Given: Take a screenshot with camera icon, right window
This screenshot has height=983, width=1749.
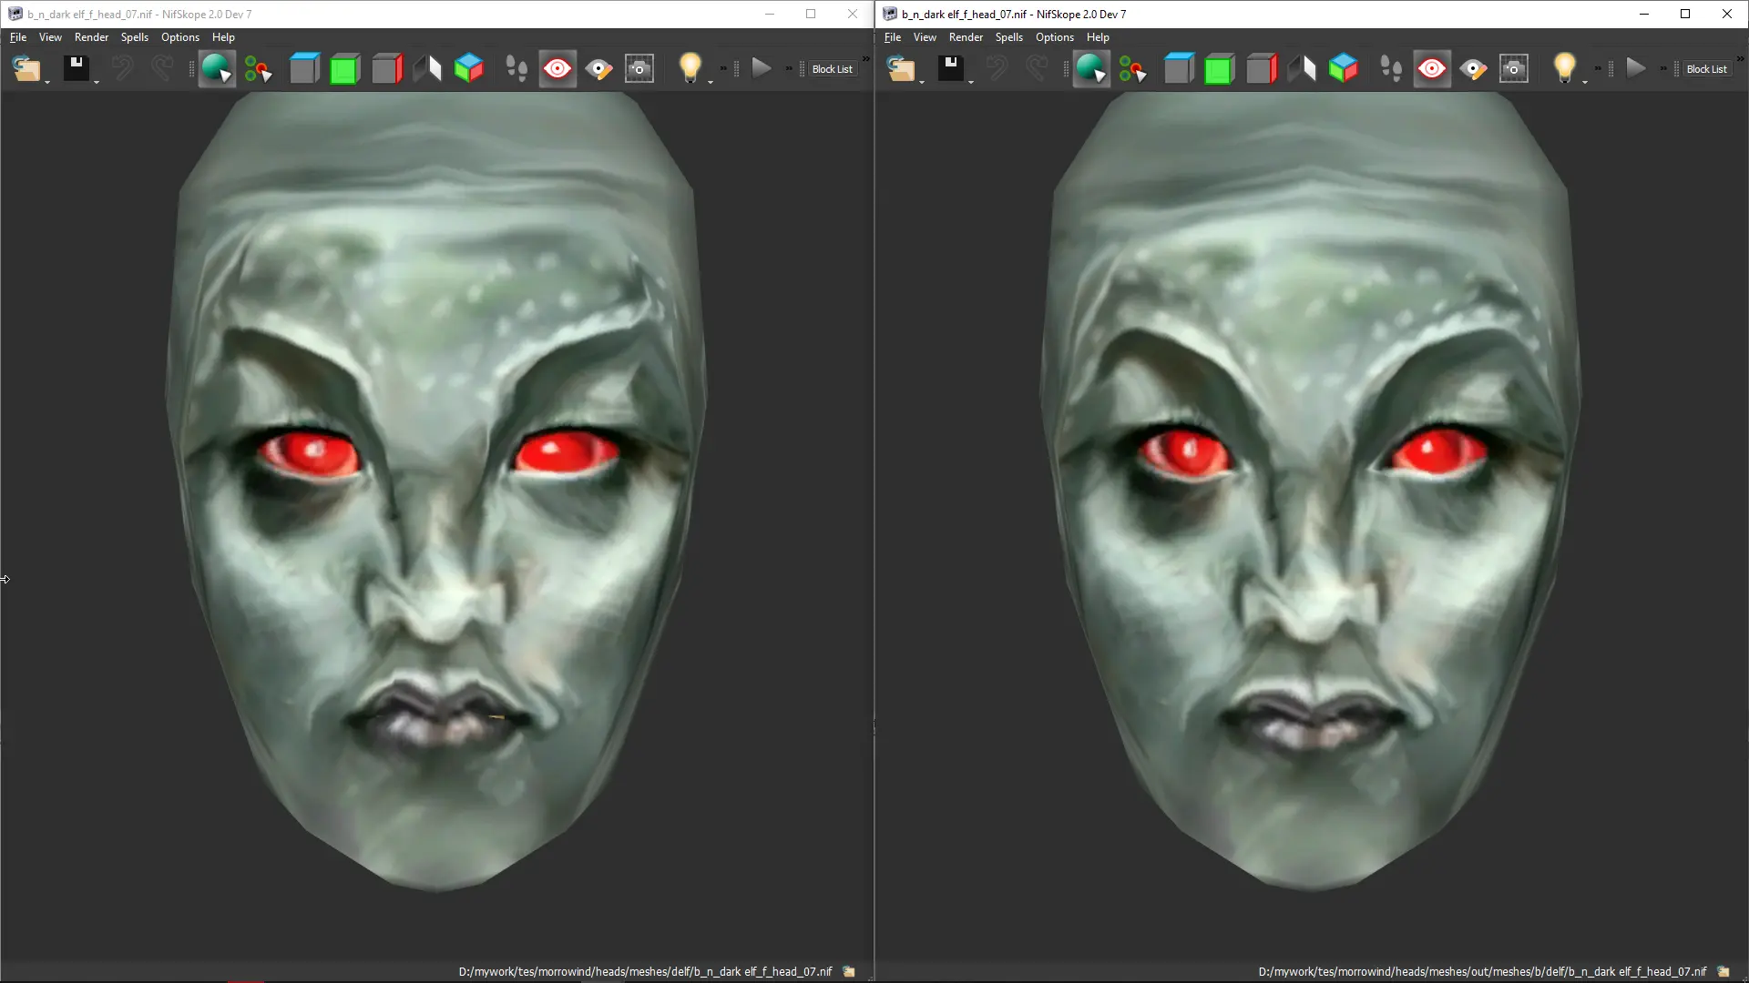Looking at the screenshot, I should (x=1514, y=69).
